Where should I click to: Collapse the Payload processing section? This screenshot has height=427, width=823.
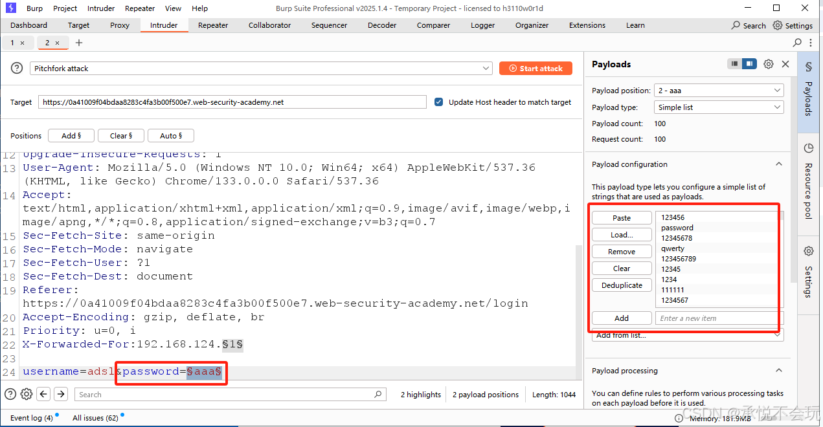778,371
